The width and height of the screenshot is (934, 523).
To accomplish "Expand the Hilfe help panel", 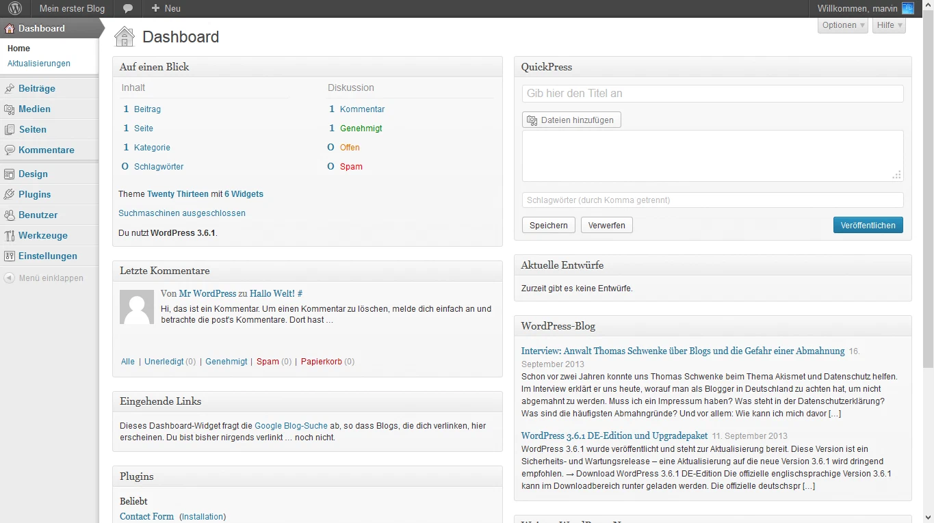I will pos(889,25).
